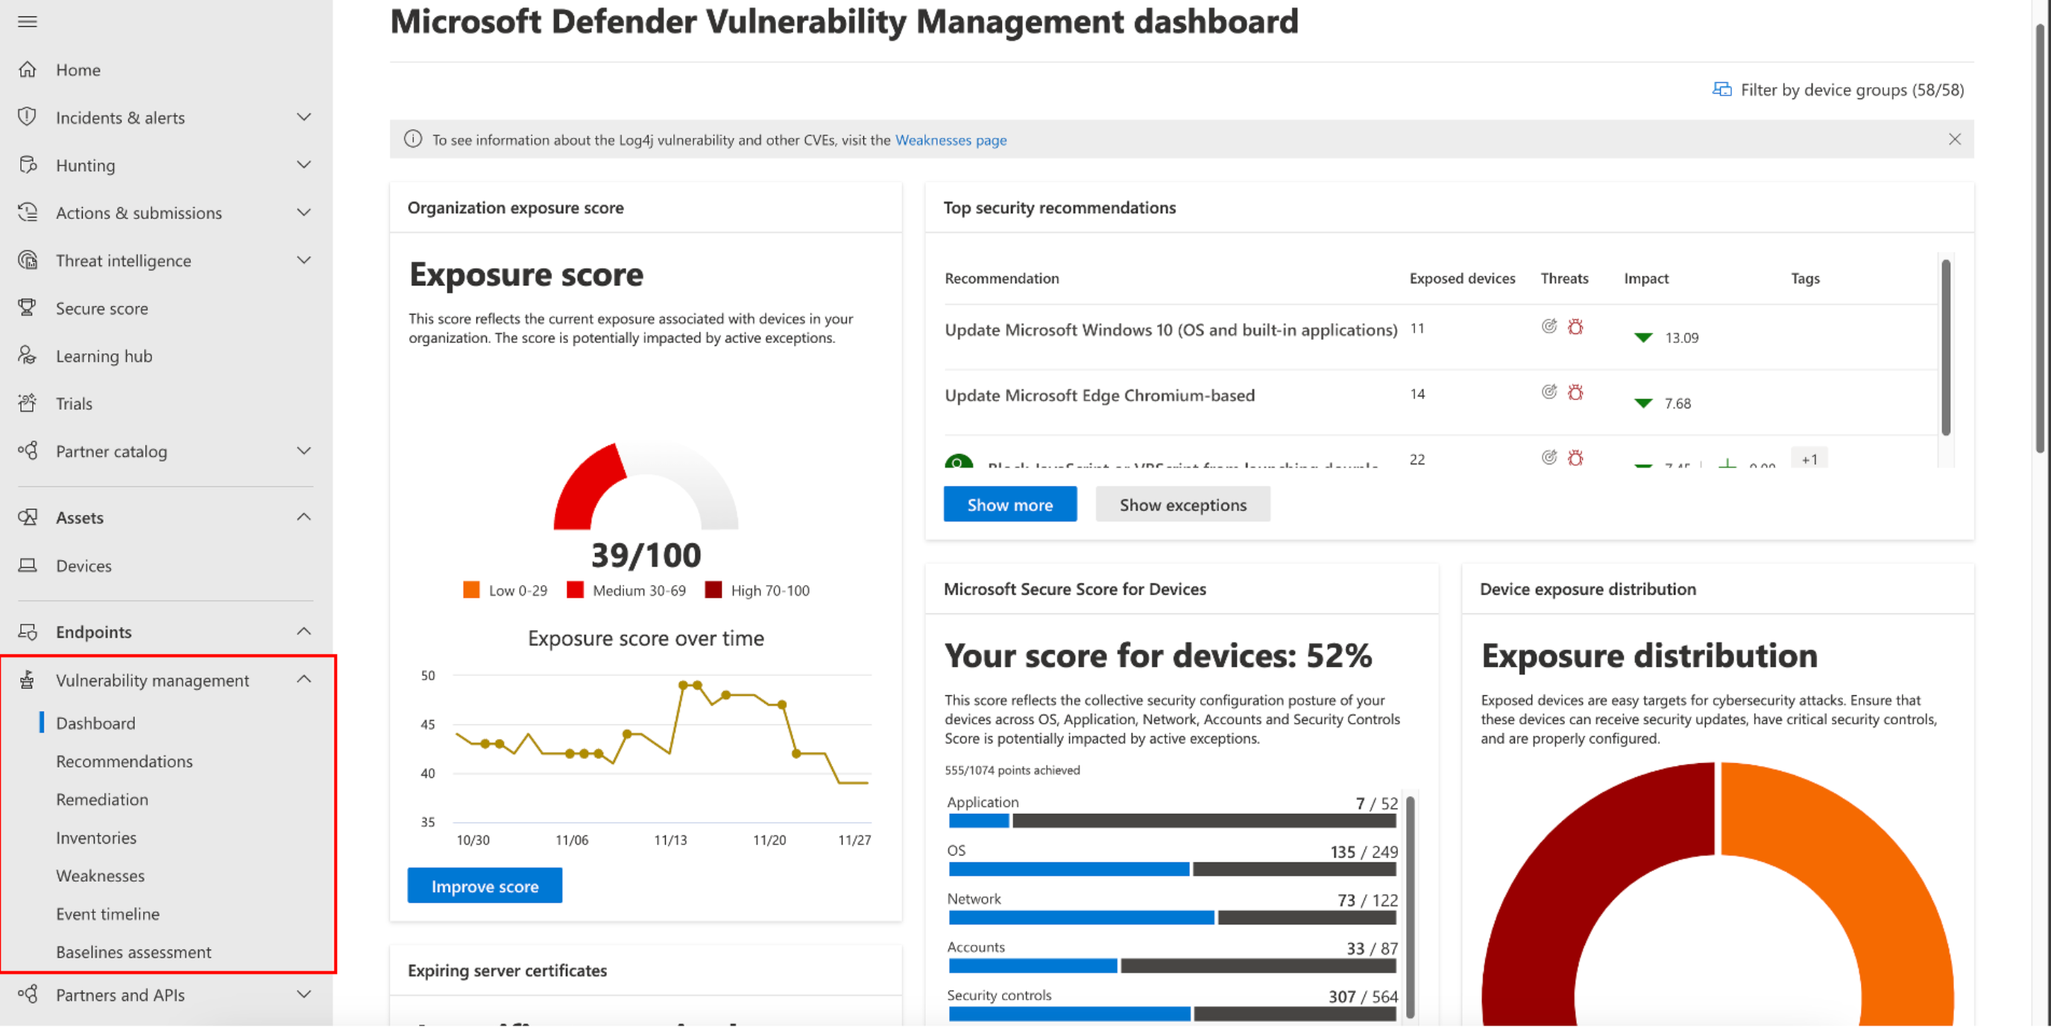This screenshot has width=2051, height=1027.
Task: Click the Threat intelligence sidebar icon
Action: (x=28, y=259)
